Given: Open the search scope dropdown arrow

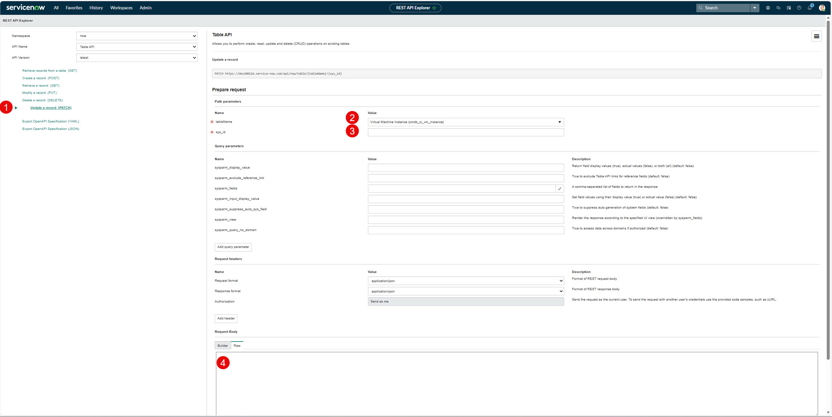Looking at the screenshot, I should (755, 8).
